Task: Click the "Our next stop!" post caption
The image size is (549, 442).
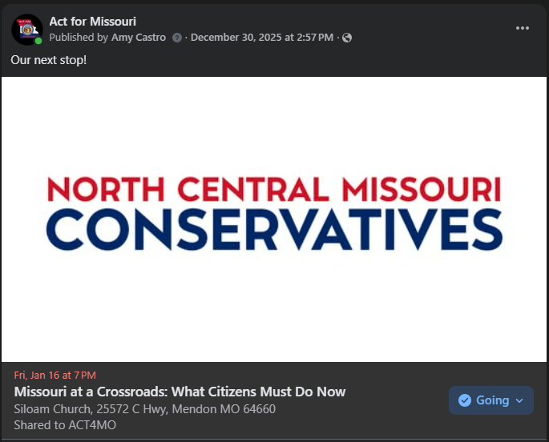Action: [46, 60]
